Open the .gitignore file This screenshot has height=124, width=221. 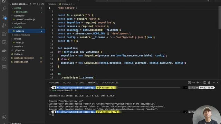(x=27, y=50)
